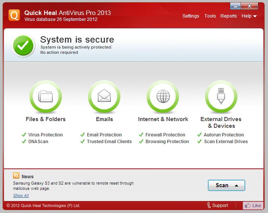
Task: Click the Samsung Galaxy news headline text
Action: [73, 186]
